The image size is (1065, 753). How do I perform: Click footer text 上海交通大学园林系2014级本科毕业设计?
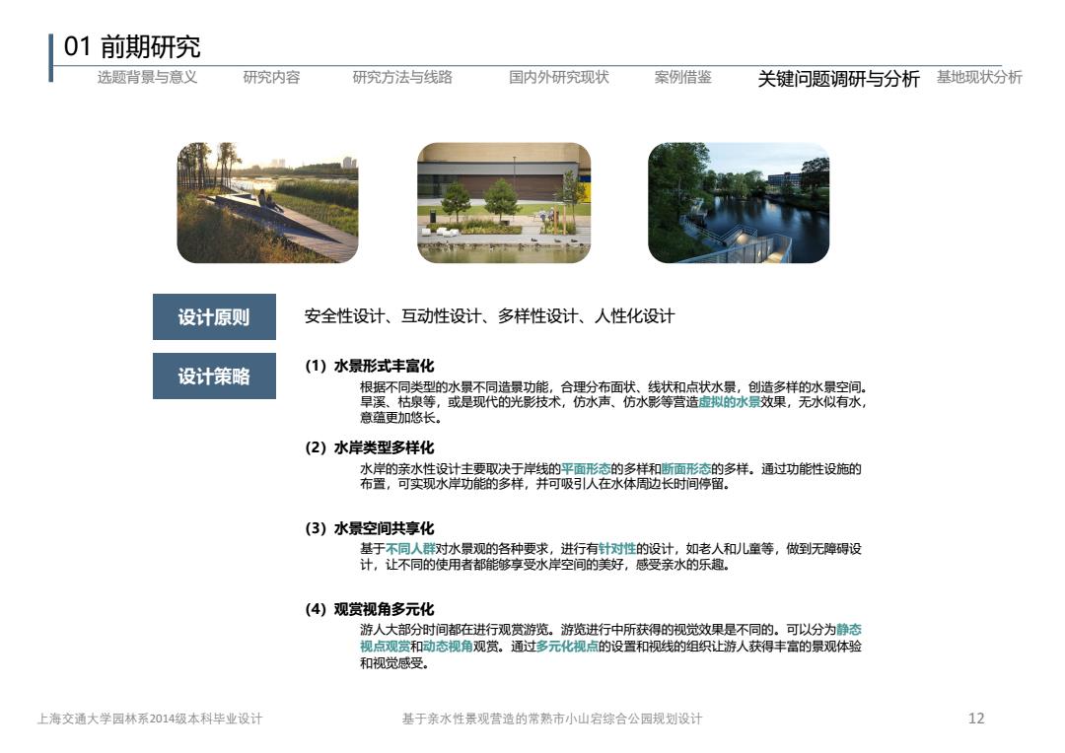click(150, 719)
